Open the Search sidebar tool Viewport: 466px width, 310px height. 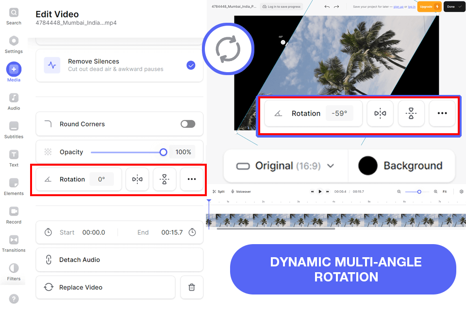coord(14,16)
